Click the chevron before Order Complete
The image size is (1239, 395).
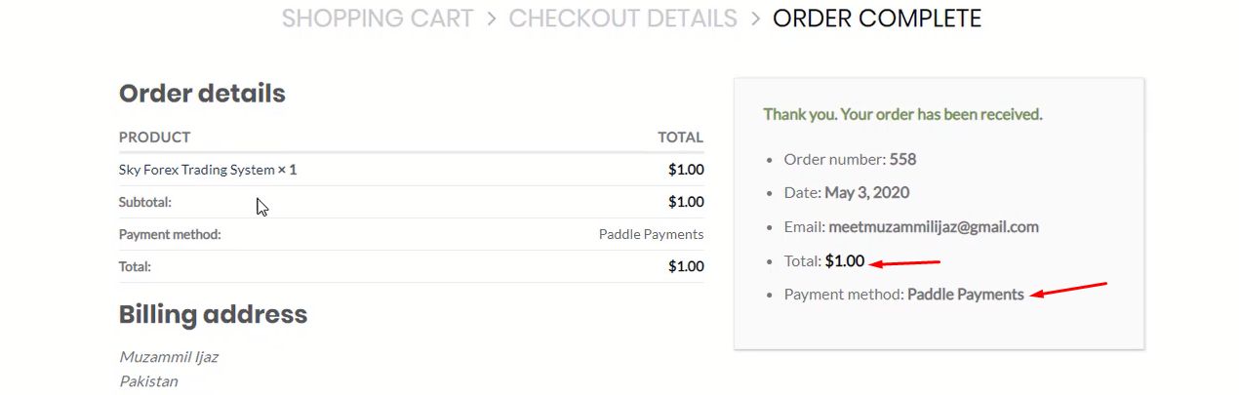point(755,19)
